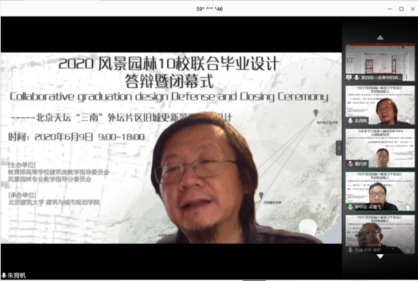Viewport: 418px width, 281px height.
Task: Click green mic icon on active speaker thumbnail
Action: [350, 207]
